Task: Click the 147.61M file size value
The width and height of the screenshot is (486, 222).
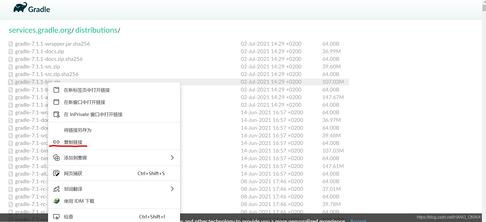Action: coord(333,166)
